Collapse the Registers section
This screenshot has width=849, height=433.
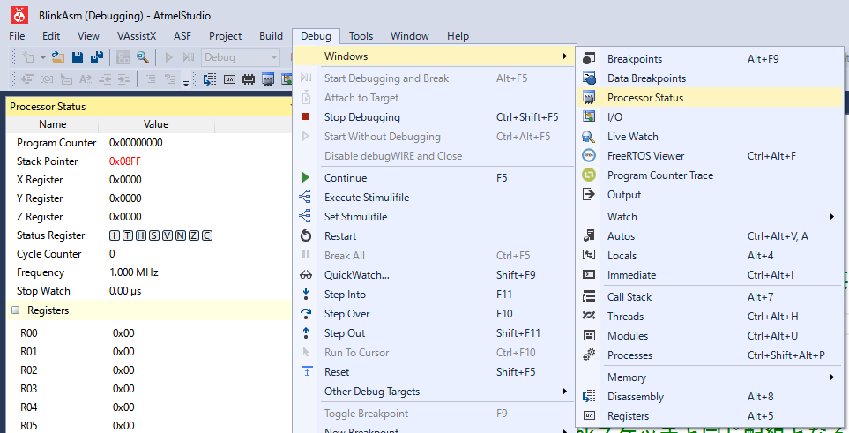pos(16,310)
